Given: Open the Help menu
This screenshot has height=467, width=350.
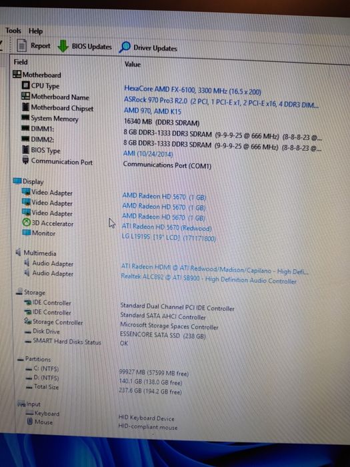Looking at the screenshot, I should pyautogui.click(x=35, y=31).
